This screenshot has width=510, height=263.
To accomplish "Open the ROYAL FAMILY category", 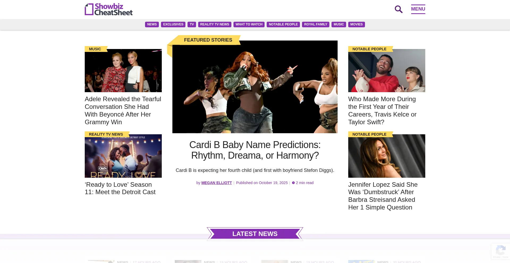I will pos(316,24).
